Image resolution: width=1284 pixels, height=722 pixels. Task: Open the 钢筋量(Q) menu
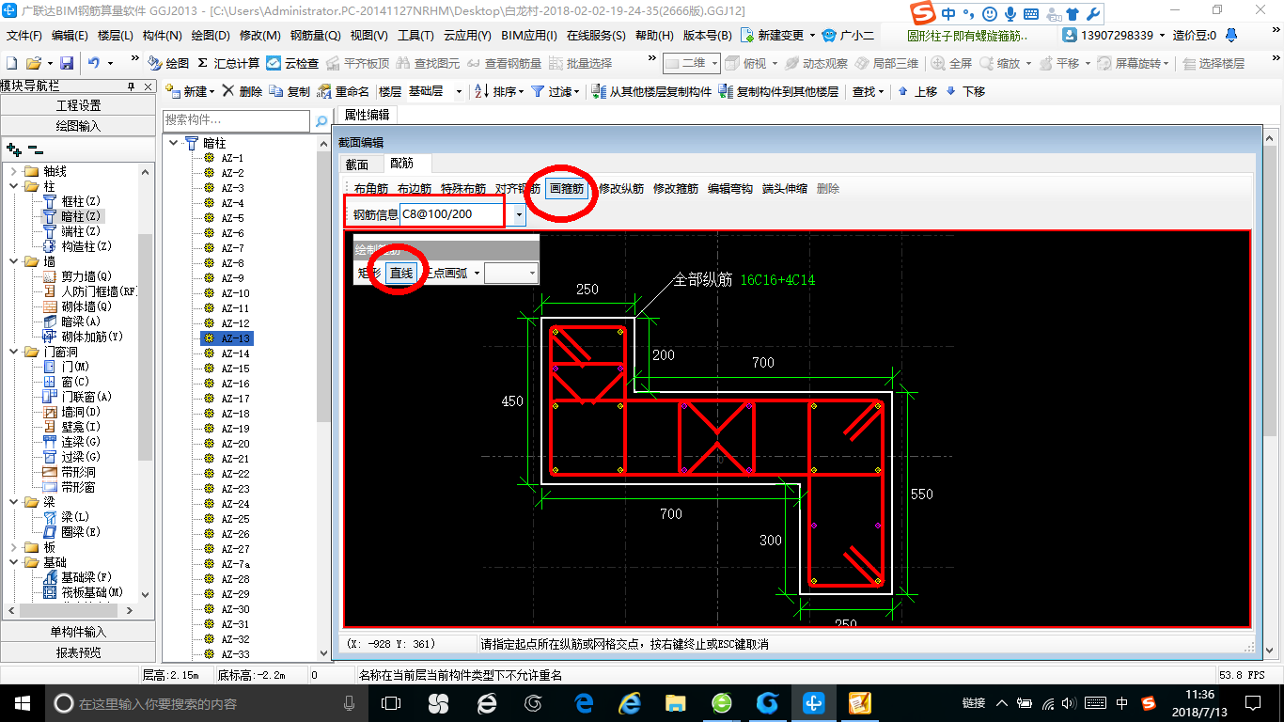[315, 35]
